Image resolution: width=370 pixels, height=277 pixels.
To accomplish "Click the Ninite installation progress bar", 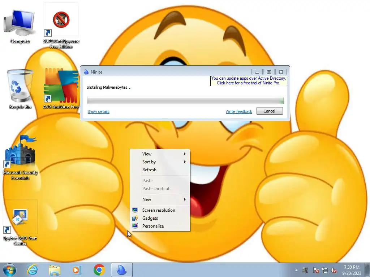I will click(185, 100).
